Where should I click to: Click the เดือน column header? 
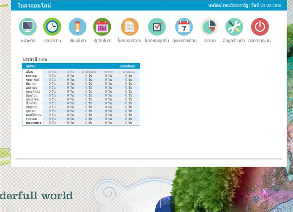tap(29, 72)
